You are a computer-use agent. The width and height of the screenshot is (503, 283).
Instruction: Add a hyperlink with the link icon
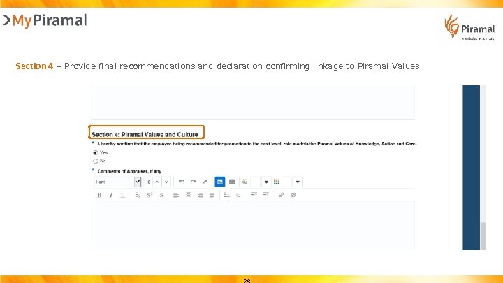(281, 195)
